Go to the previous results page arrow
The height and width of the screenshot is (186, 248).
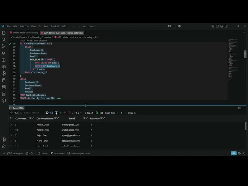tap(117, 113)
